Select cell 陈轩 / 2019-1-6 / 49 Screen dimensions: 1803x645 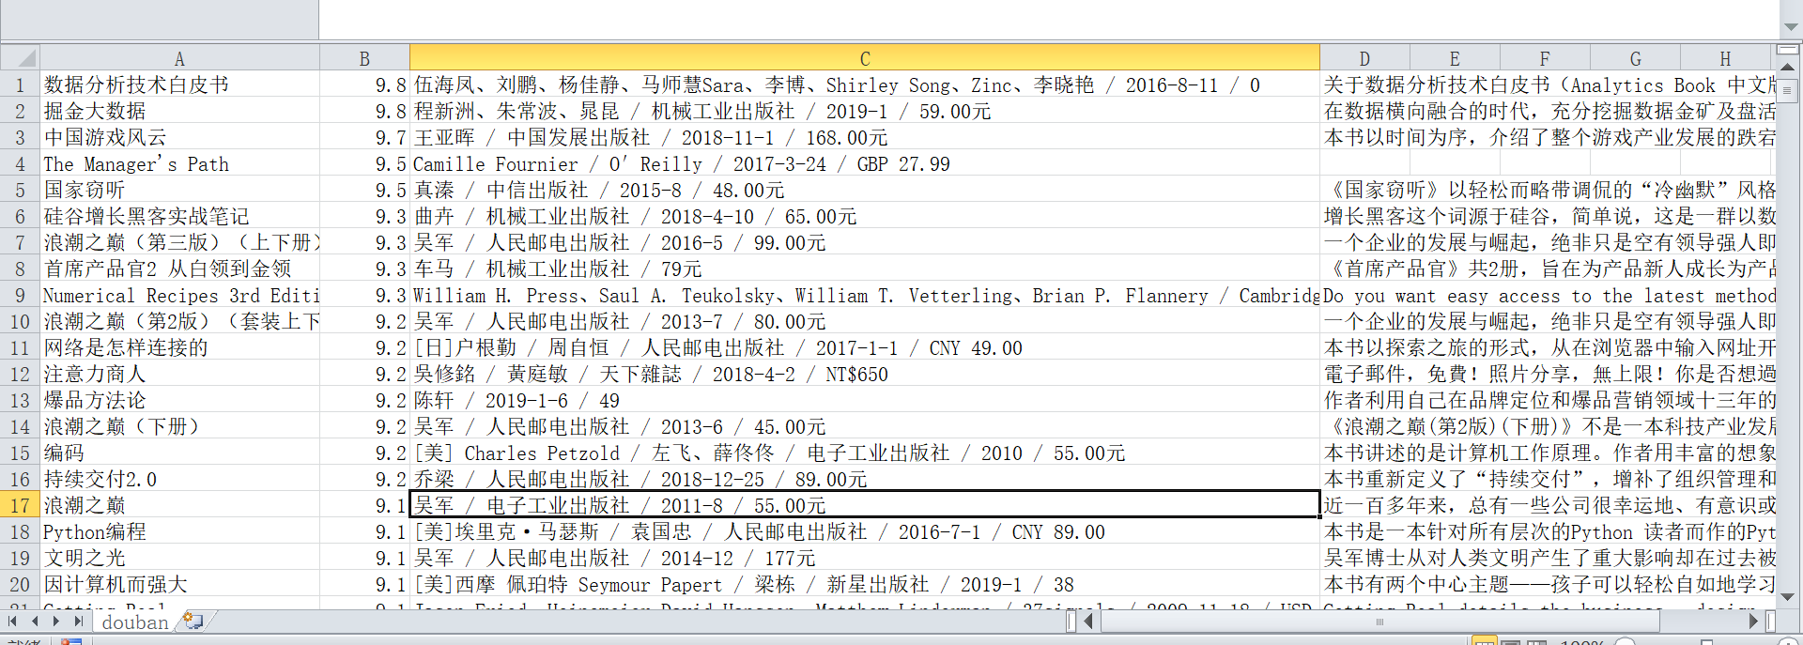click(865, 400)
